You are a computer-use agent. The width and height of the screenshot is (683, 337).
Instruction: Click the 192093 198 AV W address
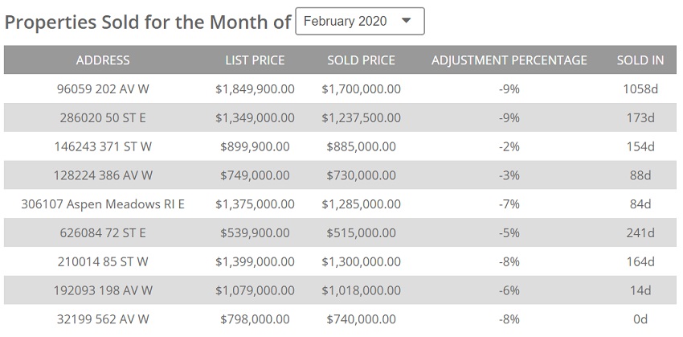pyautogui.click(x=103, y=290)
